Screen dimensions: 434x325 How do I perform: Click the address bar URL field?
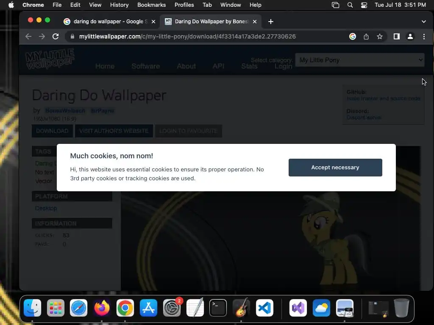tap(187, 36)
